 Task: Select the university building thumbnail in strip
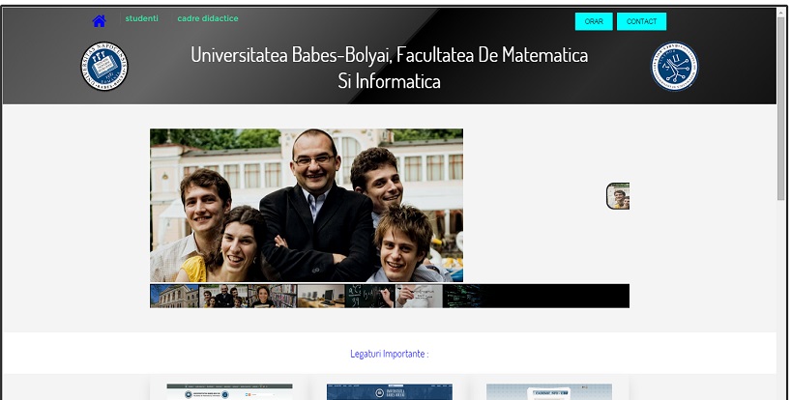coord(175,297)
